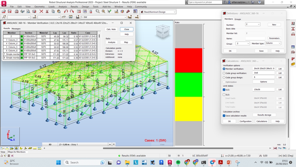The height and width of the screenshot is (167, 296).
Task: Click the Undo arrow icon
Action: [x=66, y=11]
